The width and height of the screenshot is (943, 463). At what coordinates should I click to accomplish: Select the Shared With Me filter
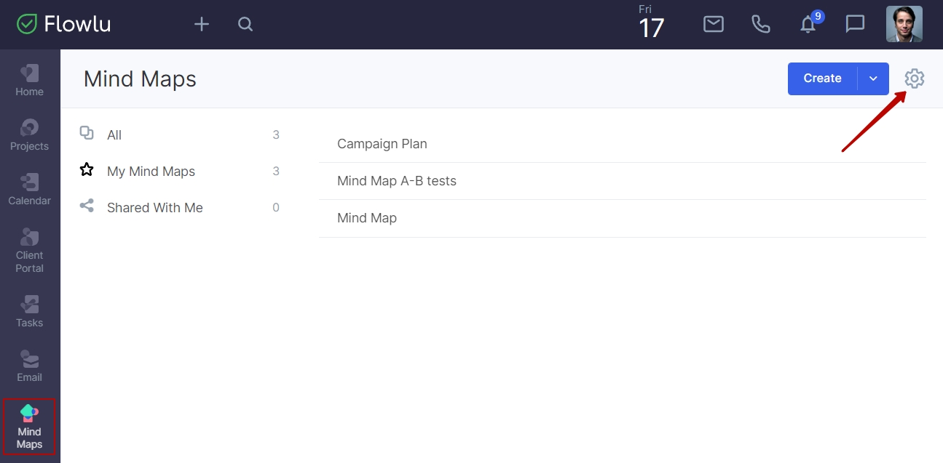point(179,208)
